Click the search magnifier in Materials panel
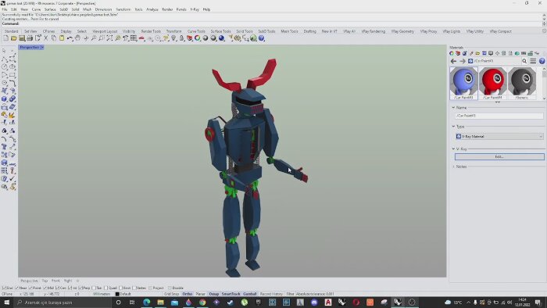 (x=524, y=61)
